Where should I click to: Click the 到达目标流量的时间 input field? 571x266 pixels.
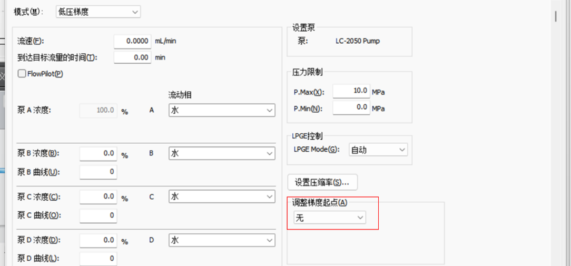(132, 57)
